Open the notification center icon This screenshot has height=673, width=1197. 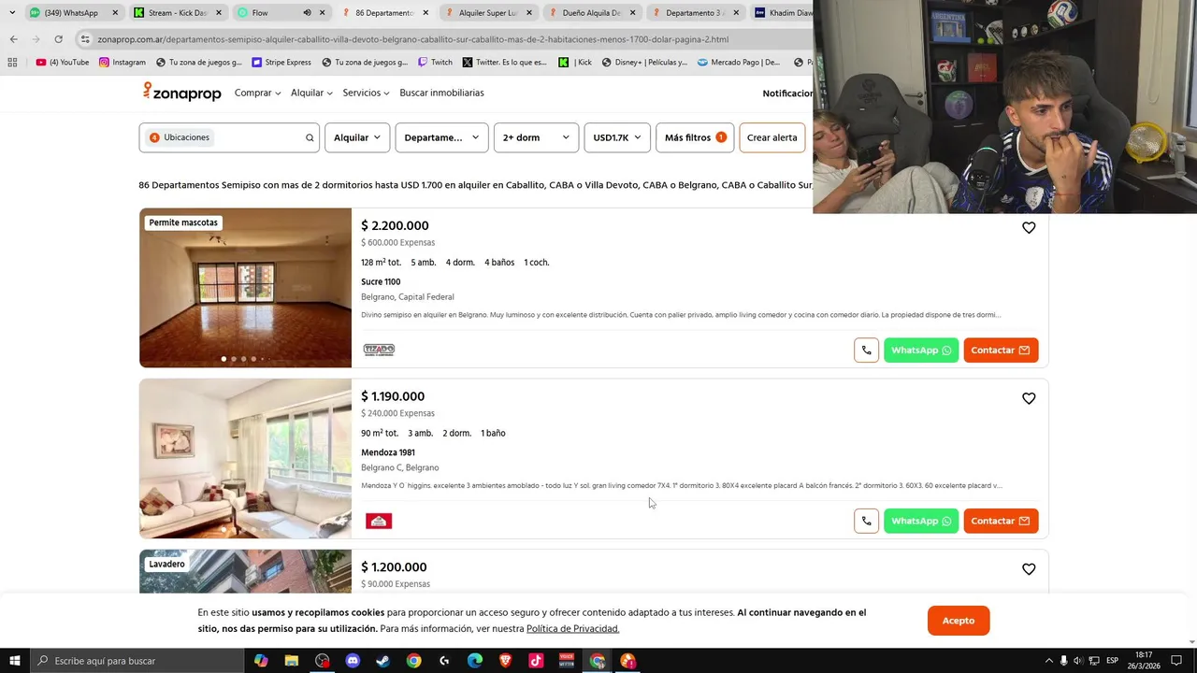[1176, 661]
